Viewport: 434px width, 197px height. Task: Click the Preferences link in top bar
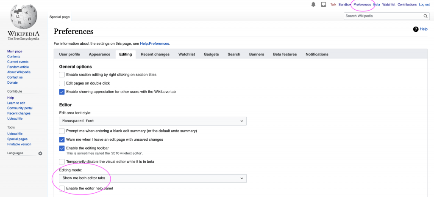click(x=362, y=5)
